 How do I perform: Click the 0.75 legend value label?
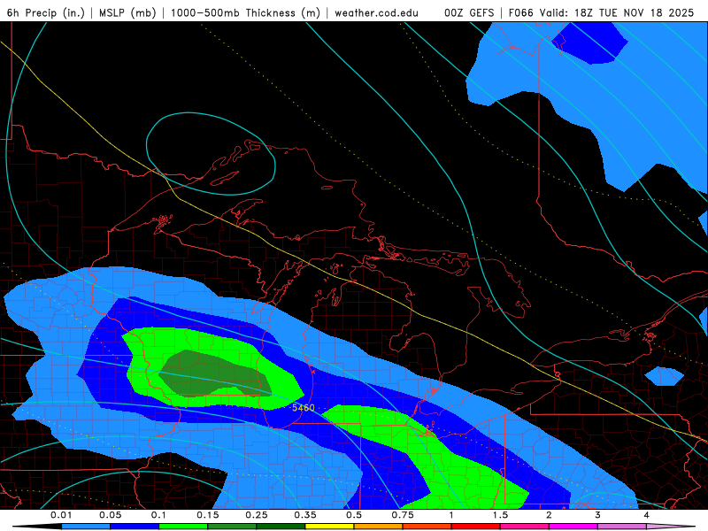pos(403,515)
